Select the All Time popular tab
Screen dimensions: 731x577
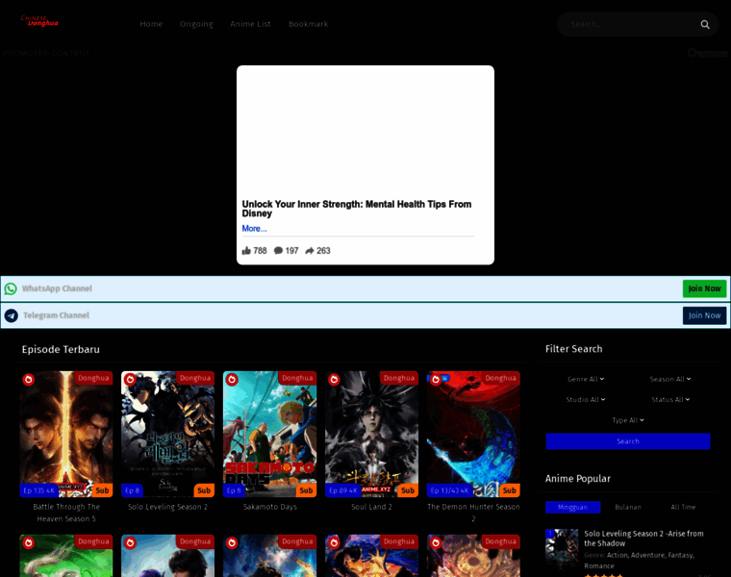(x=683, y=507)
